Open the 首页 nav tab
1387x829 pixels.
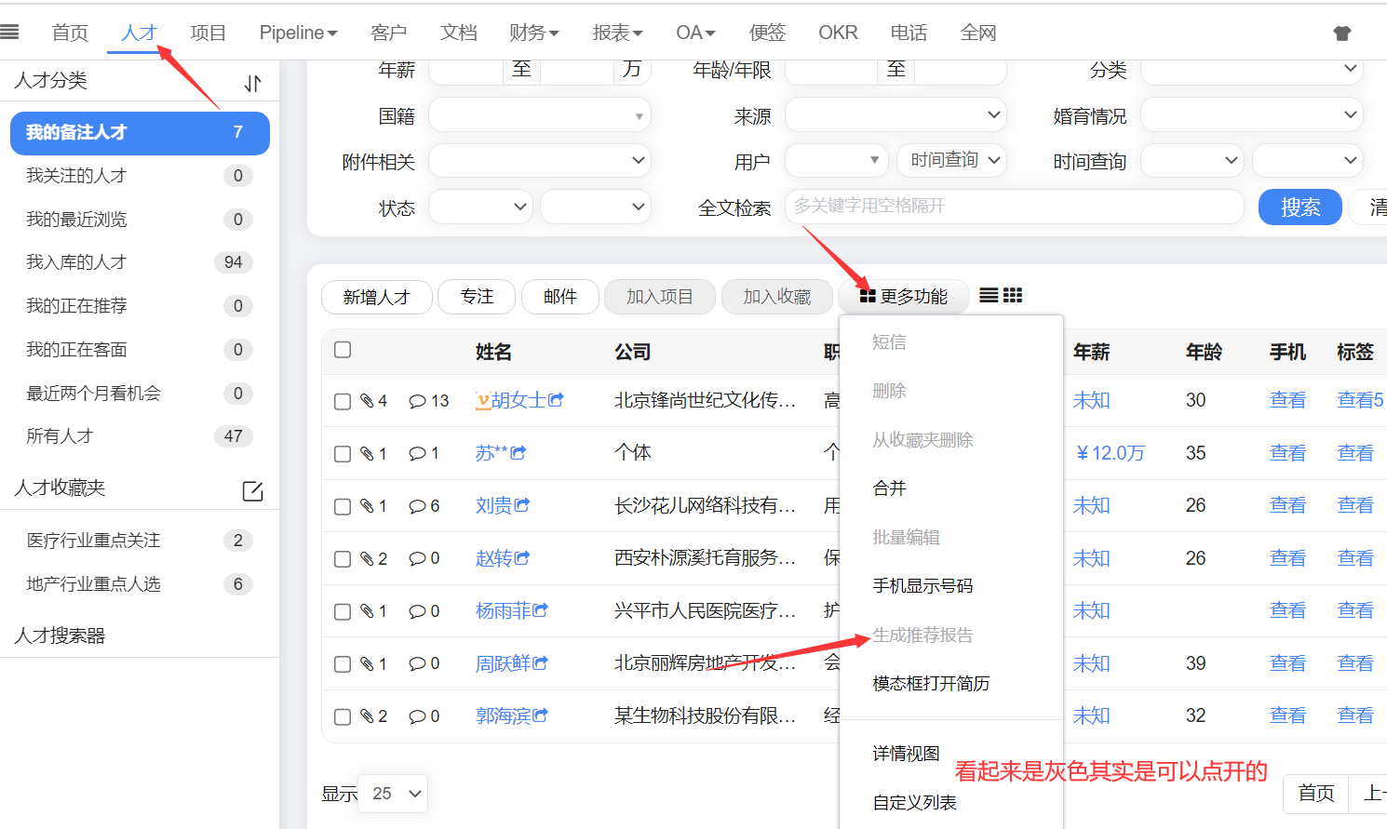[70, 33]
